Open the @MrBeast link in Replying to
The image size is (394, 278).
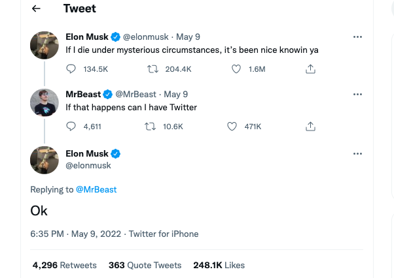tap(96, 189)
